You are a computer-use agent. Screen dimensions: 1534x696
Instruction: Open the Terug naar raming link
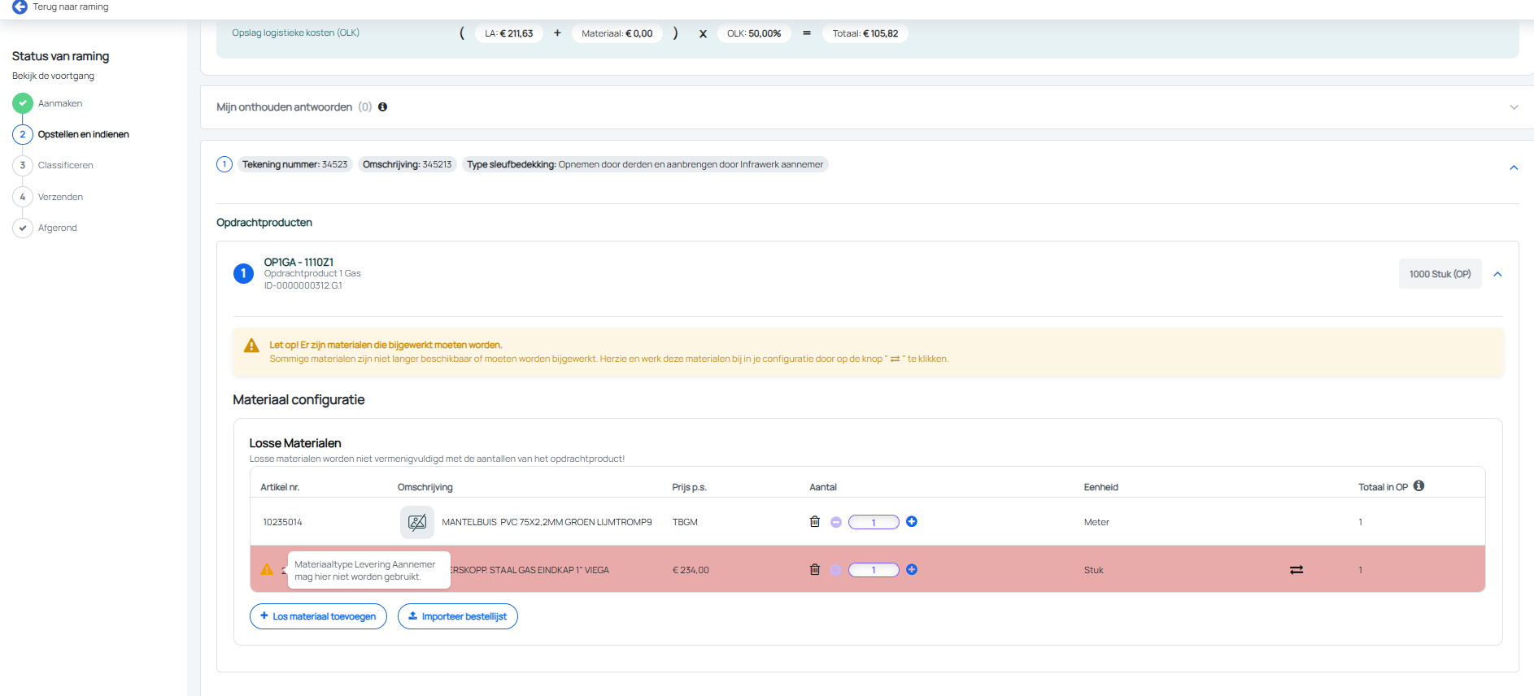(70, 7)
